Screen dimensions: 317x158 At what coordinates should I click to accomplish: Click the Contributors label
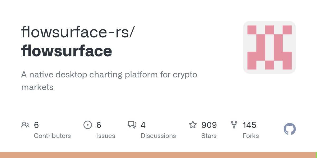coord(52,136)
